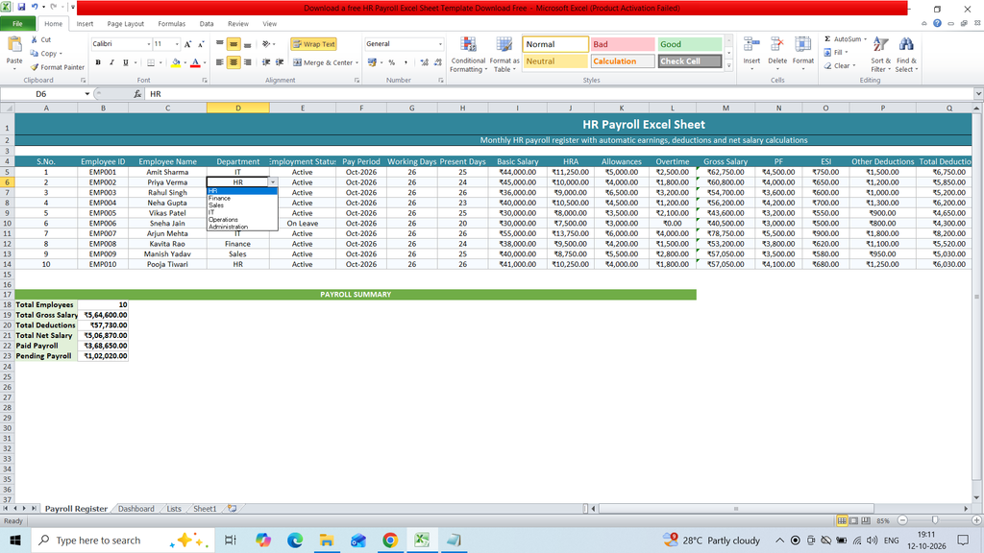This screenshot has height=553, width=984.
Task: Click Decrease Decimal icon
Action: pyautogui.click(x=437, y=62)
